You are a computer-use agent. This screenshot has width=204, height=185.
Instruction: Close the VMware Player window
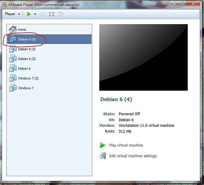[x=193, y=3]
